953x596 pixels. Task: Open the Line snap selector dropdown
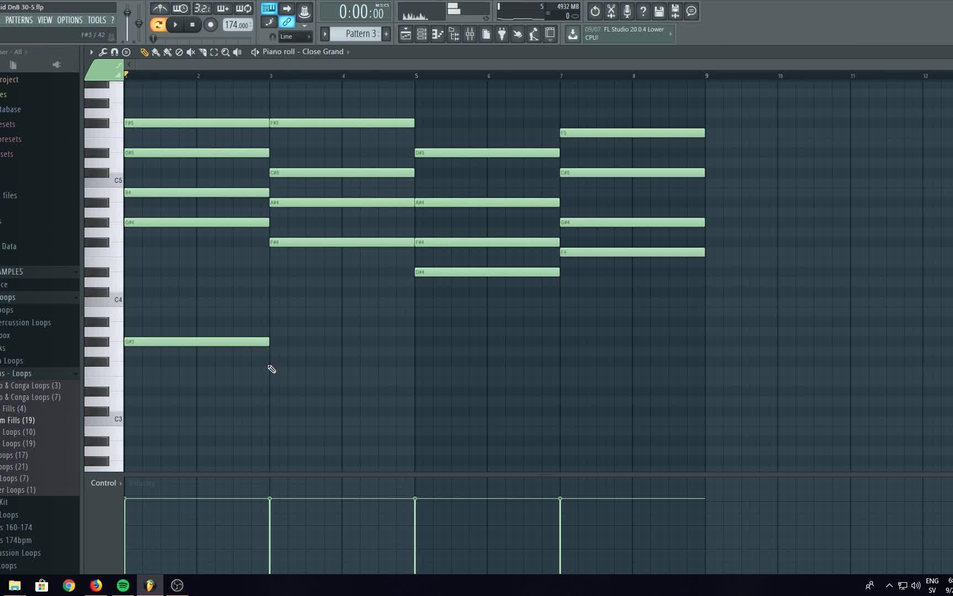(294, 36)
